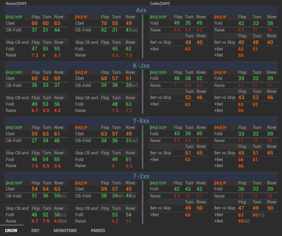The height and width of the screenshot is (236, 282).
Task: Click the Caller[SRP] heading
Action: pos(160,3)
